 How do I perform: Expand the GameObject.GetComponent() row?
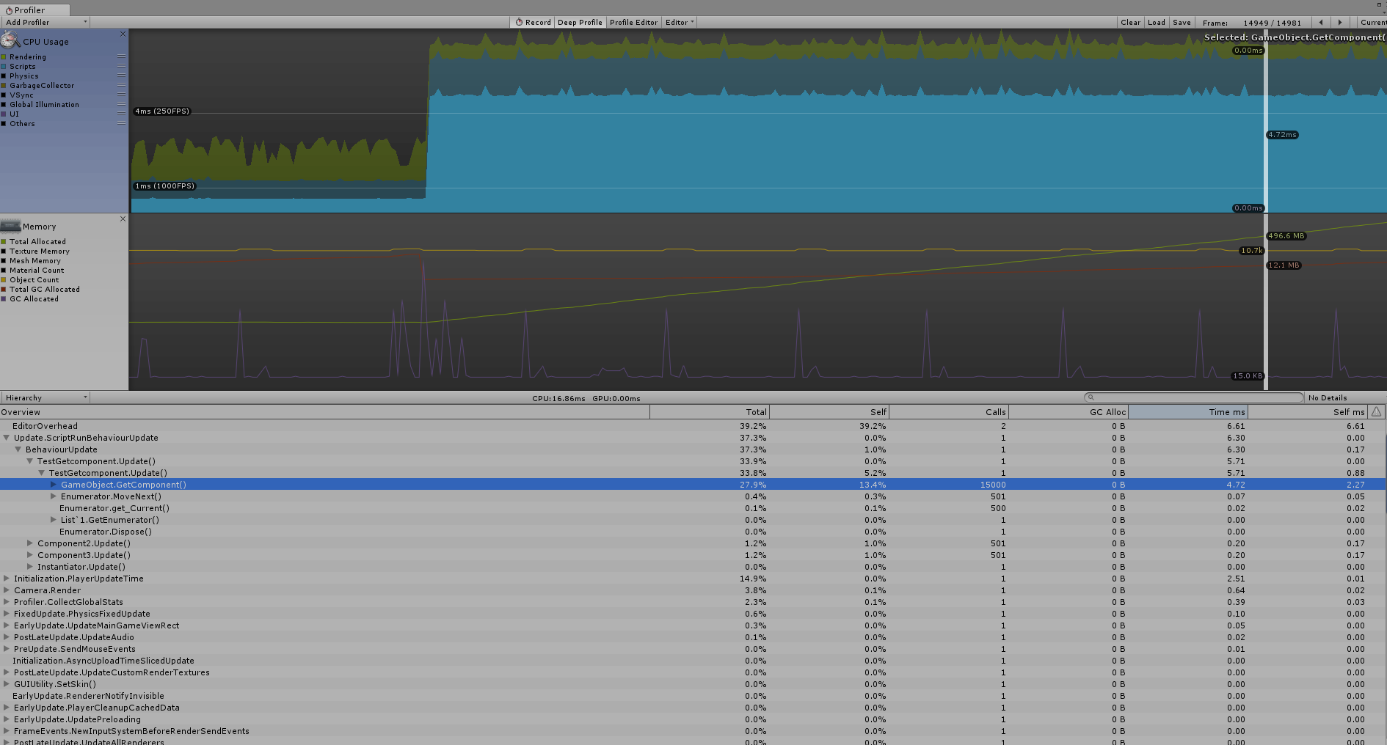pos(54,485)
